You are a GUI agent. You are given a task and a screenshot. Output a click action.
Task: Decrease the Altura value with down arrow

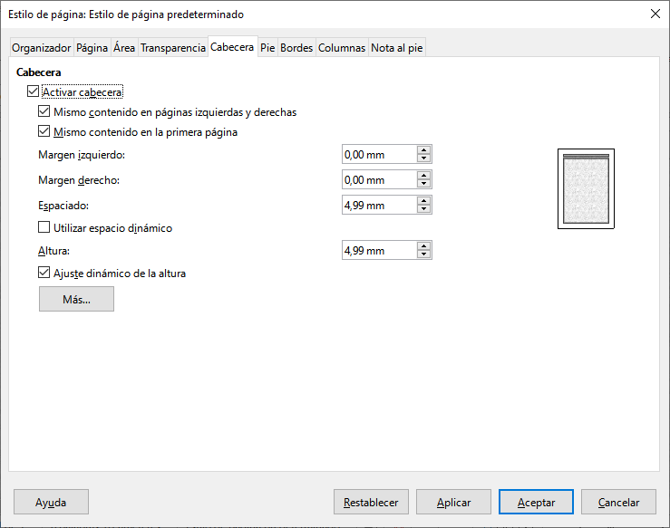click(423, 254)
